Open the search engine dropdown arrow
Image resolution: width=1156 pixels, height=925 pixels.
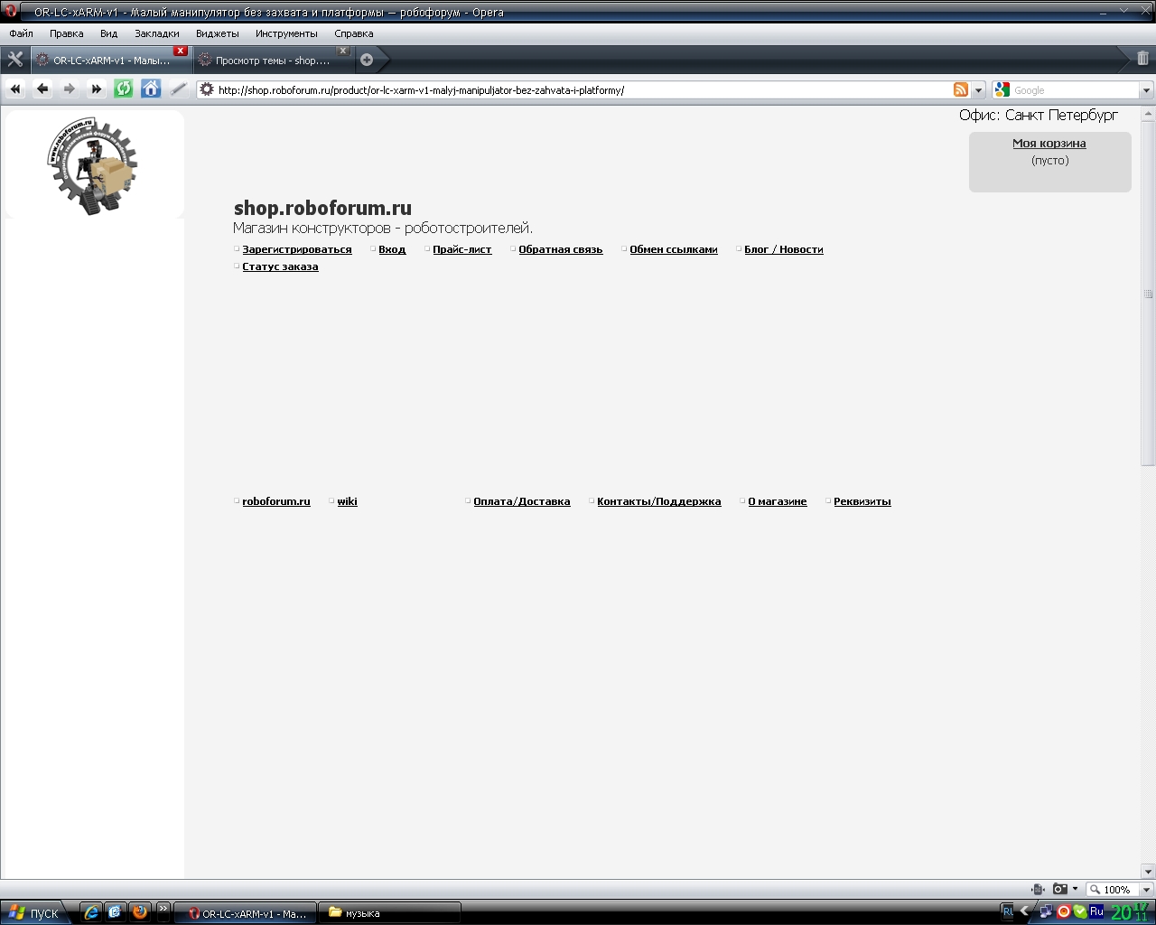1146,90
